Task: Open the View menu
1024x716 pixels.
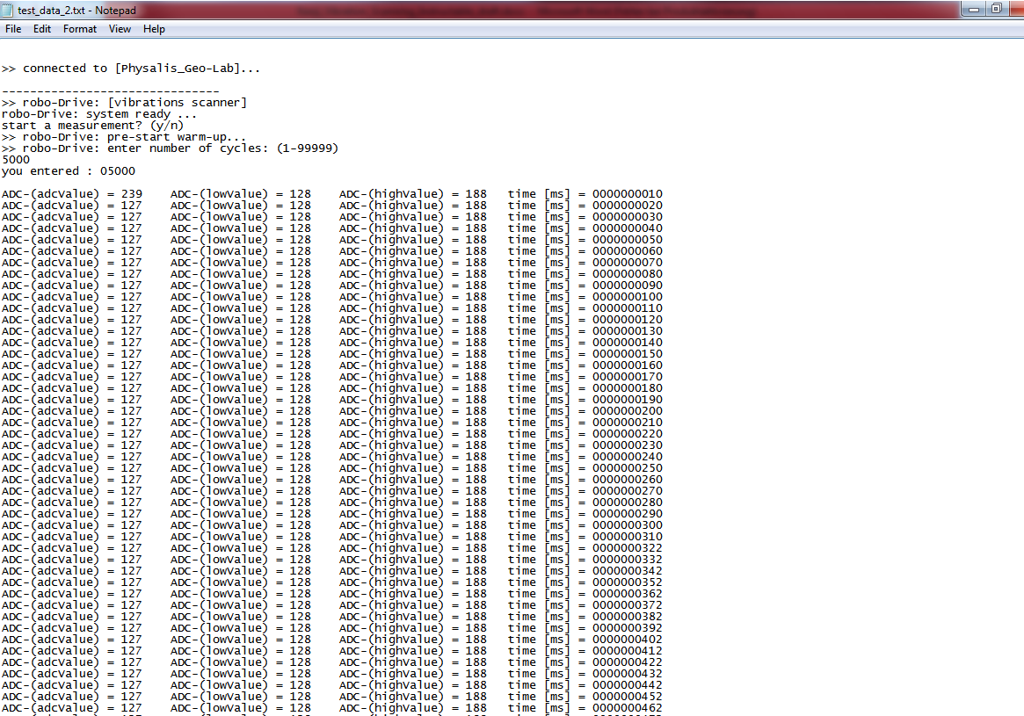Action: [x=120, y=29]
